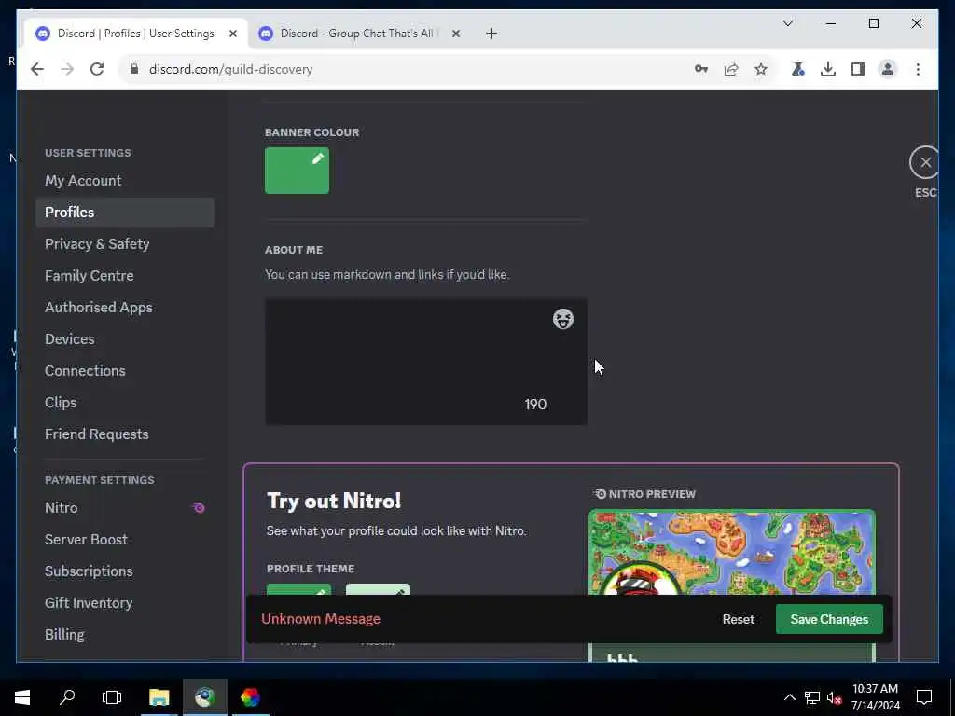Click the network icon in system tray
The width and height of the screenshot is (955, 716).
click(x=812, y=697)
